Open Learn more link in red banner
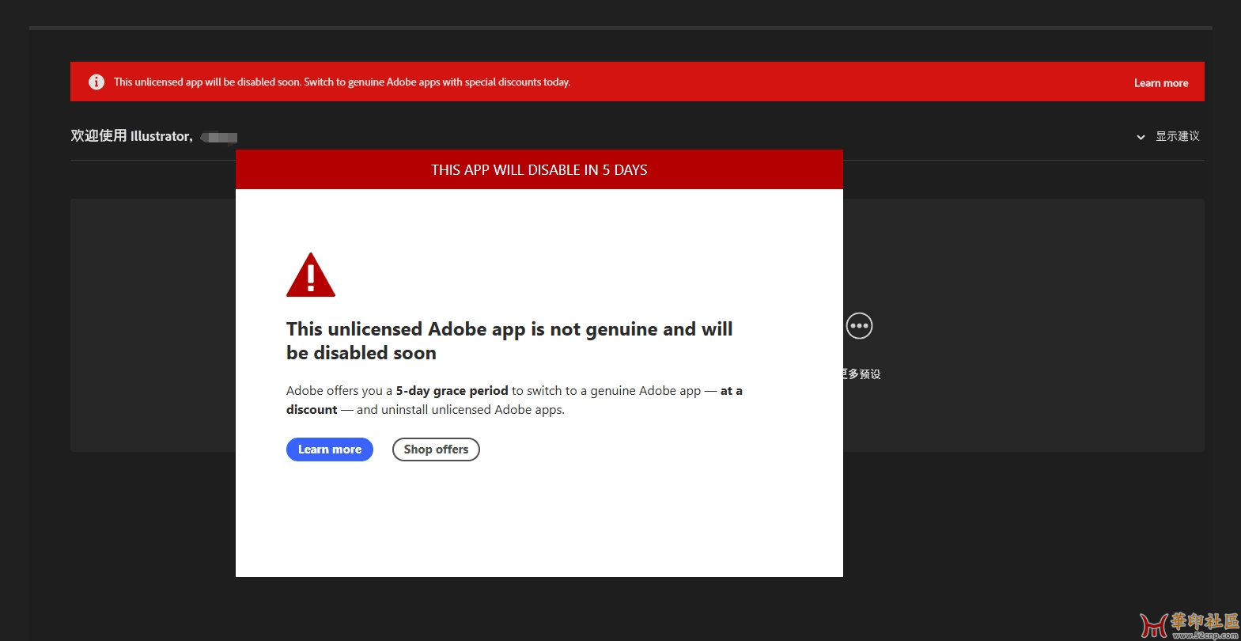Screen dimensions: 1241x641 point(1161,83)
